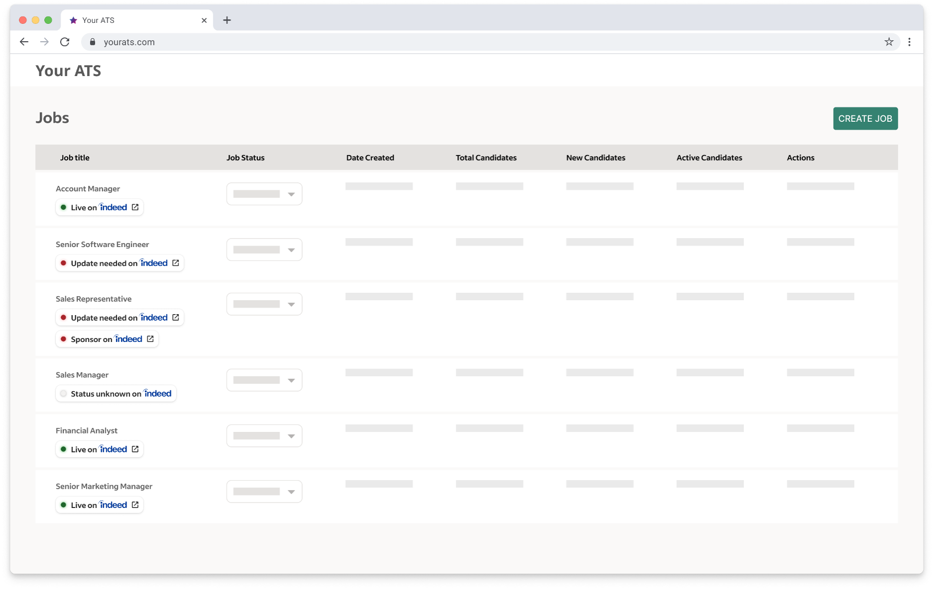Open the external link icon for Account Manager
The width and height of the screenshot is (933, 589).
click(135, 207)
